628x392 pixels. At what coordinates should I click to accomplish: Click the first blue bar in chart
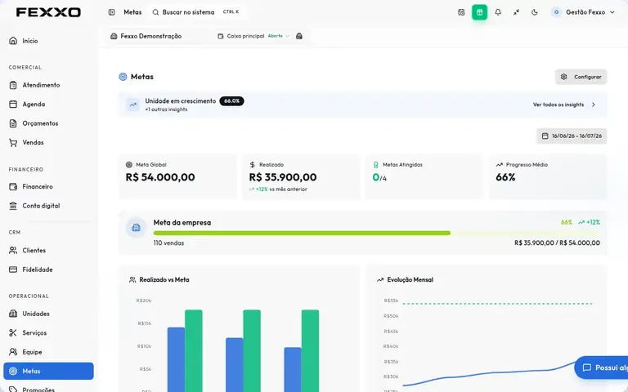[x=177, y=359]
